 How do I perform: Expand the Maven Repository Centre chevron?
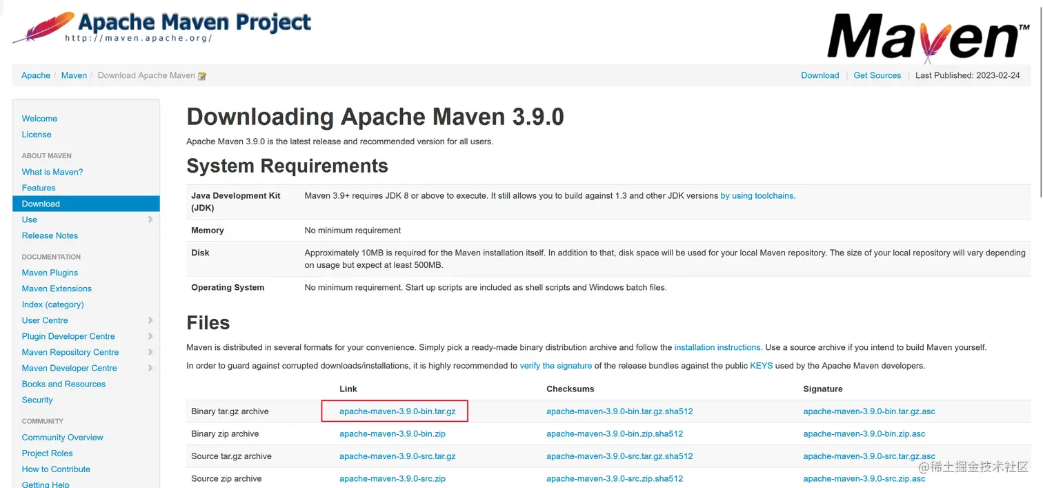[150, 352]
